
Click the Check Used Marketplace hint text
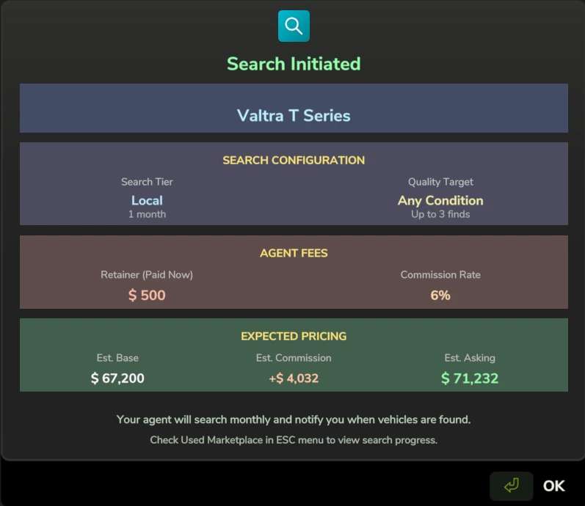[x=294, y=440]
